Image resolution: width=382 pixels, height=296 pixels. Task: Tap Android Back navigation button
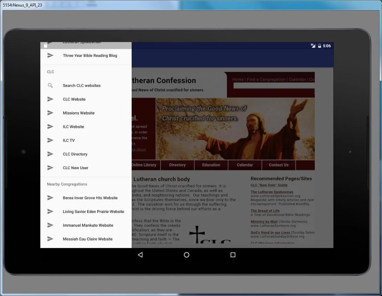(140, 255)
